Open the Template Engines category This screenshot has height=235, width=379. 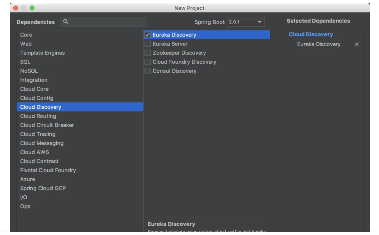[80, 53]
